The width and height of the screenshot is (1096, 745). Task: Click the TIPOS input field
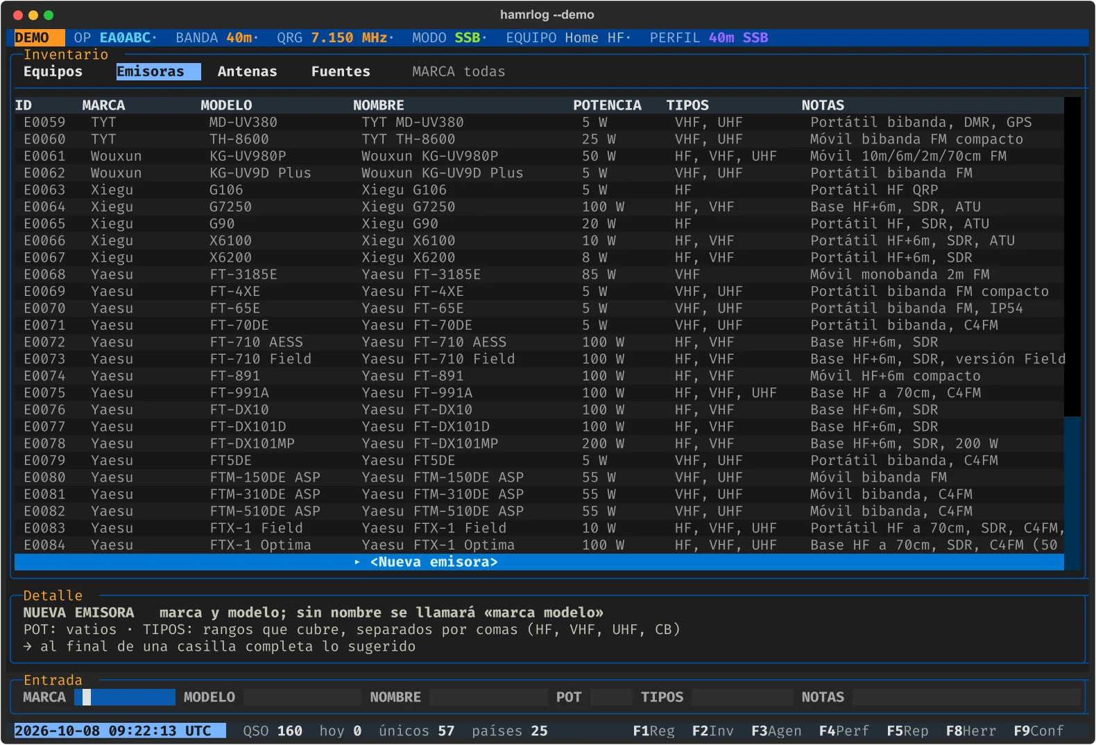coord(742,697)
